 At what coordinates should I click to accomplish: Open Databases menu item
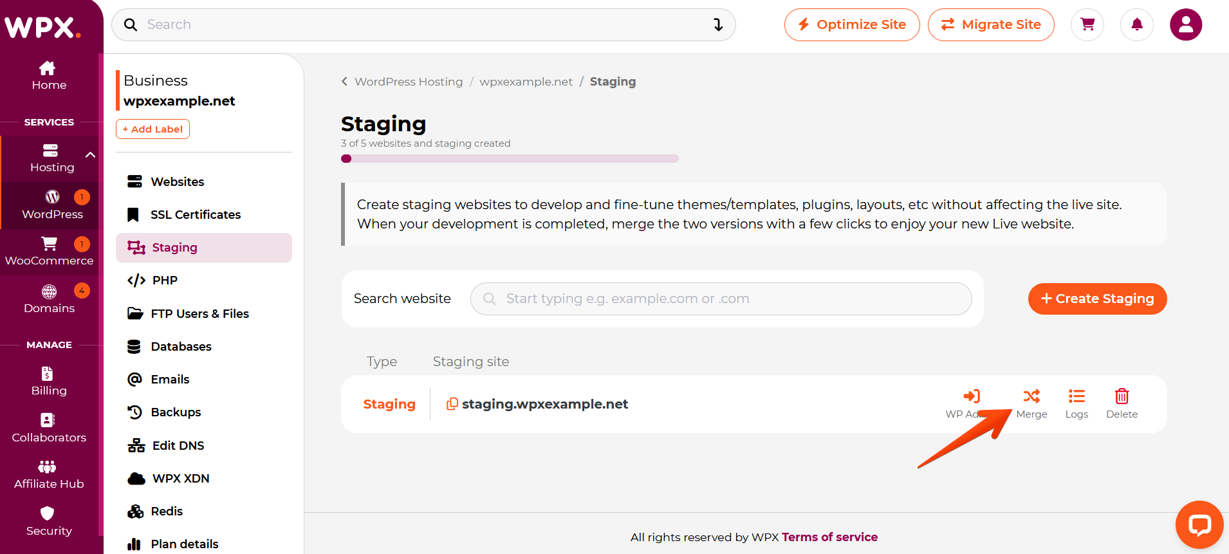pos(204,347)
